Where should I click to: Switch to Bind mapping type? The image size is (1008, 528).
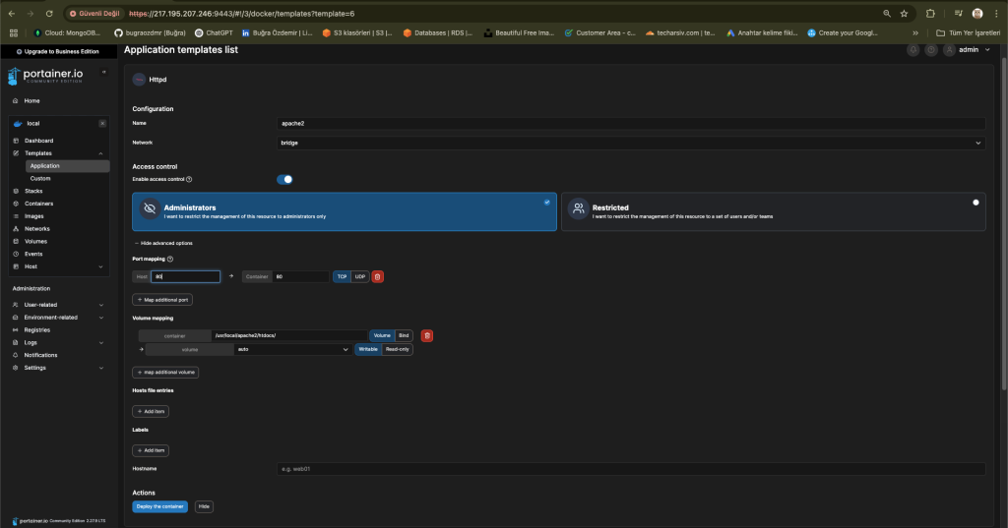pyautogui.click(x=404, y=336)
